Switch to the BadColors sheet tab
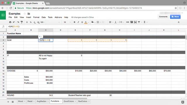This screenshot has width=187, height=105. [x=83, y=101]
